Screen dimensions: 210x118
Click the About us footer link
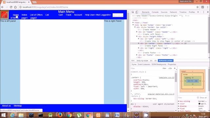(6, 106)
